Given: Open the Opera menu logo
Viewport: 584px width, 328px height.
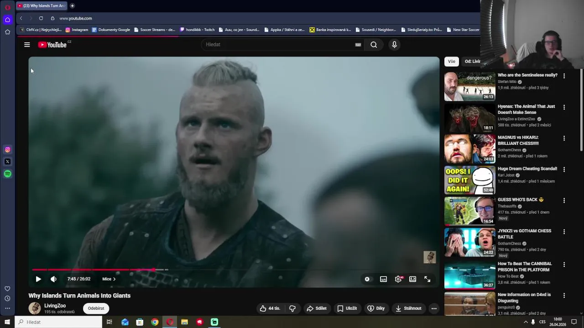Looking at the screenshot, I should (7, 7).
